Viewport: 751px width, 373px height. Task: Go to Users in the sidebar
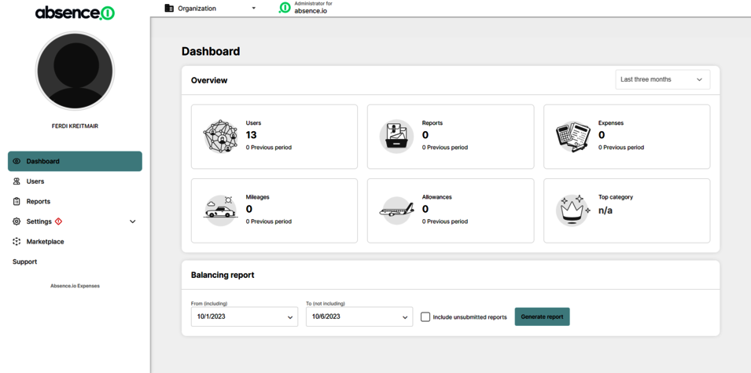click(75, 181)
